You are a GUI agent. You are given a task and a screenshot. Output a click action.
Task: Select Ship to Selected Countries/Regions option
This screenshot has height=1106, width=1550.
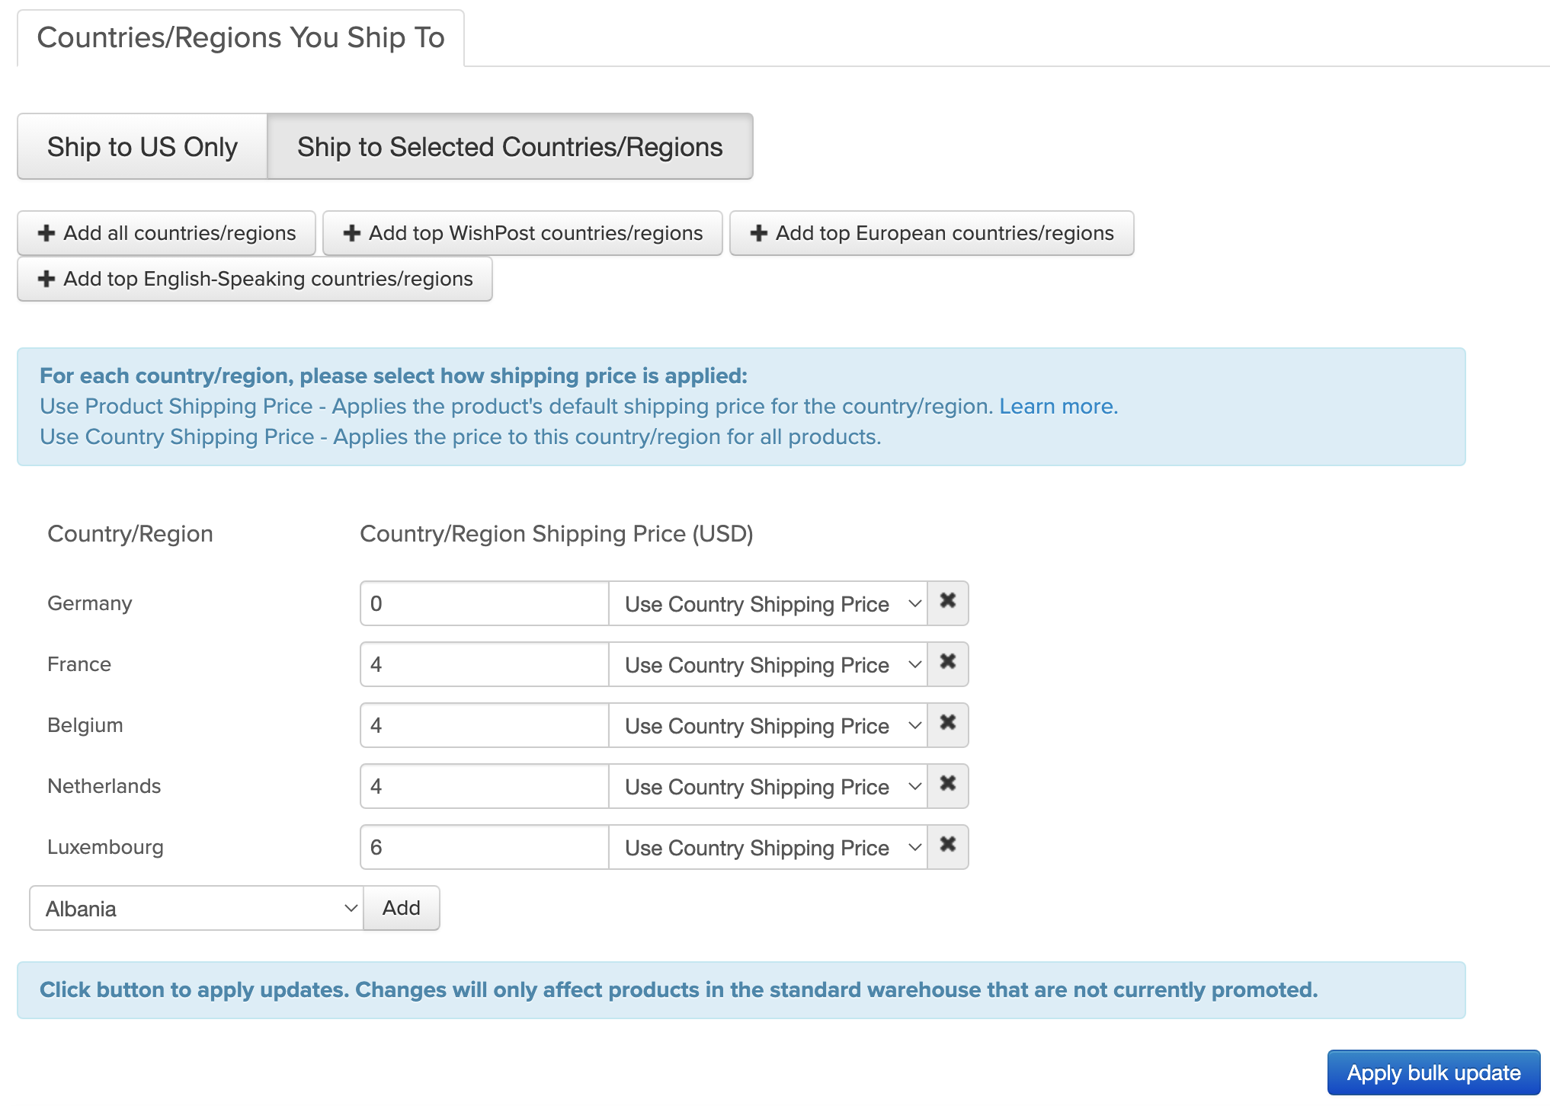tap(509, 147)
